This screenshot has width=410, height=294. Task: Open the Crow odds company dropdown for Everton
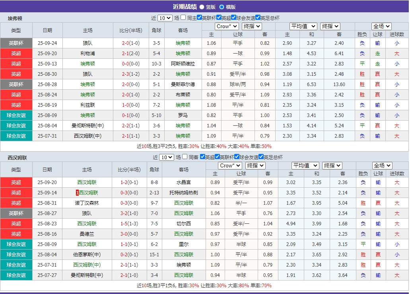(x=227, y=26)
